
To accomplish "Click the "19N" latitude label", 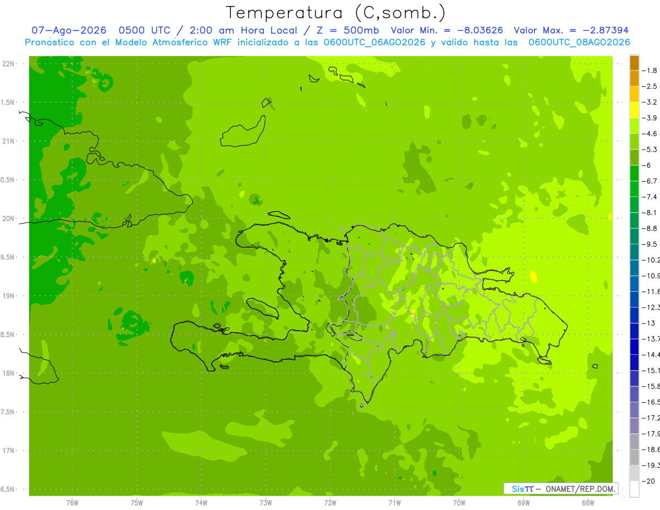I will 9,296.
